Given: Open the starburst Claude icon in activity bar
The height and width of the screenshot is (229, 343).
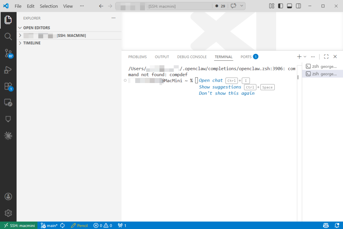Looking at the screenshot, I should [x=8, y=136].
